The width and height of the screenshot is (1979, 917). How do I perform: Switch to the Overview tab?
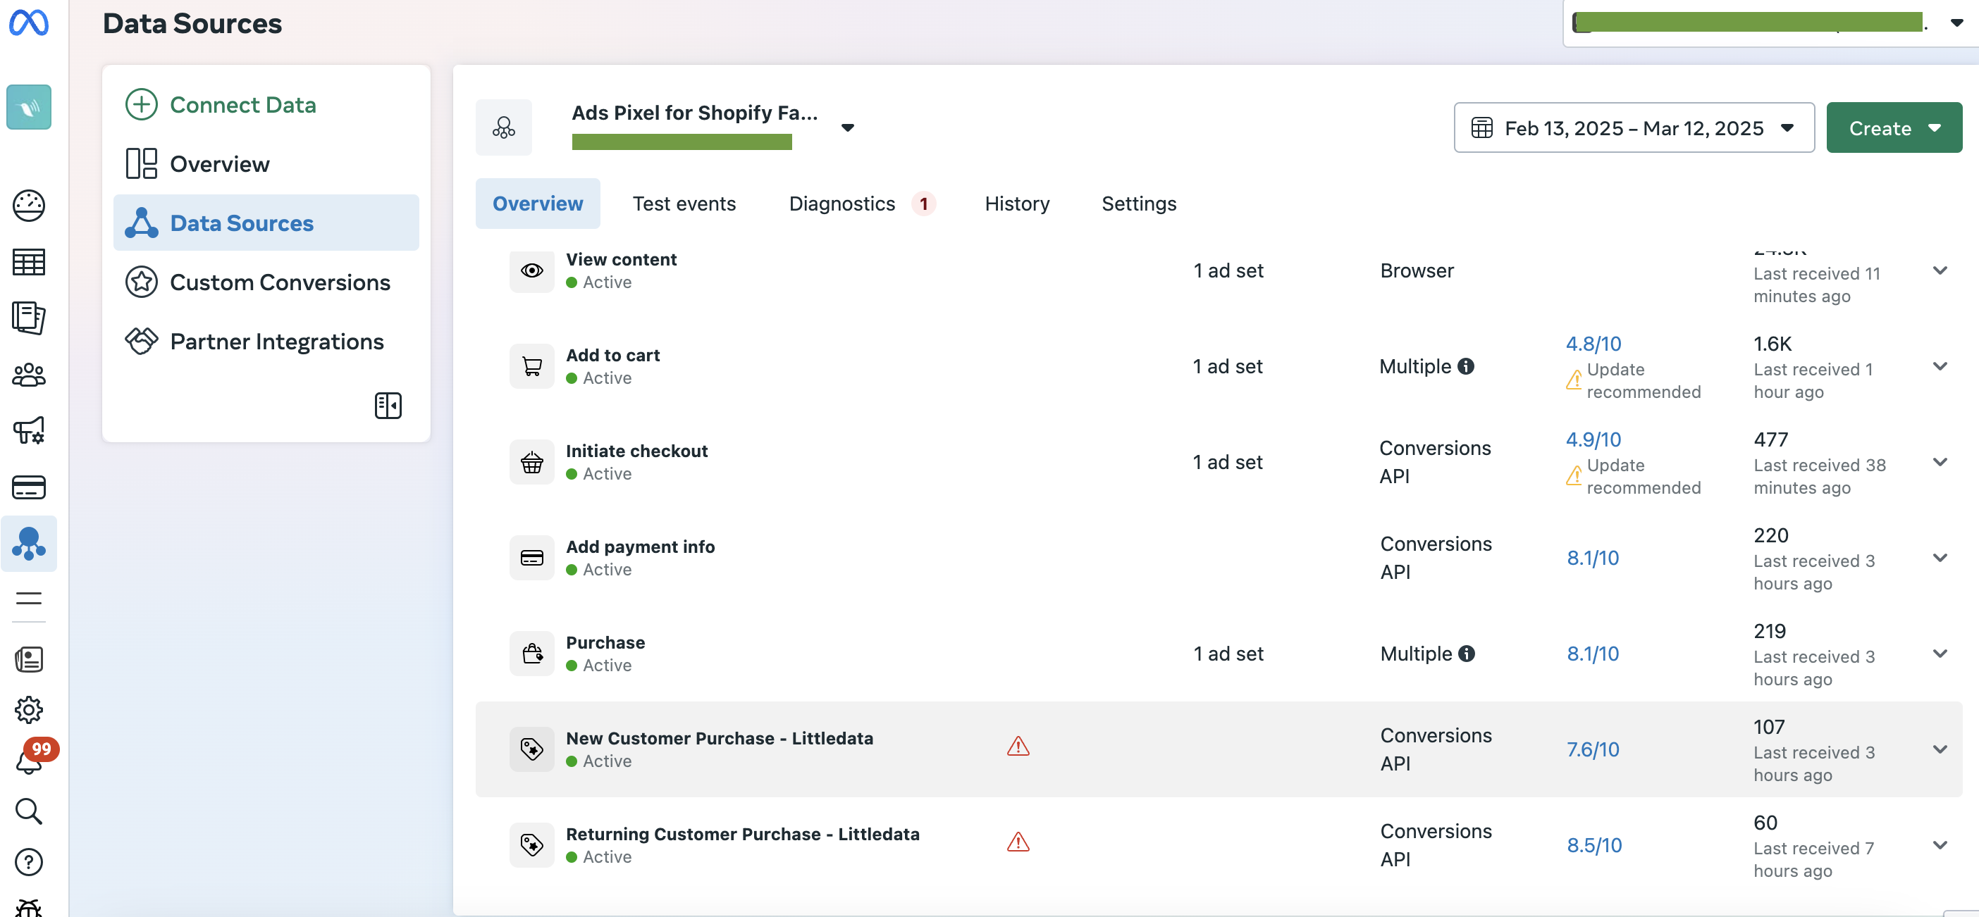tap(538, 204)
